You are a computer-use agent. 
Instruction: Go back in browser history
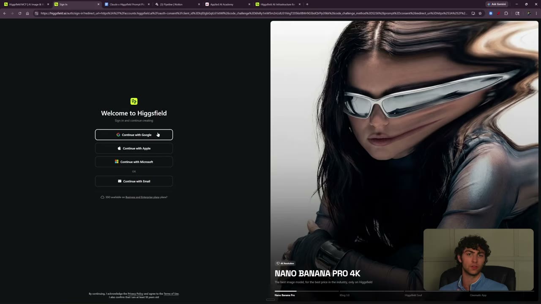pos(5,13)
